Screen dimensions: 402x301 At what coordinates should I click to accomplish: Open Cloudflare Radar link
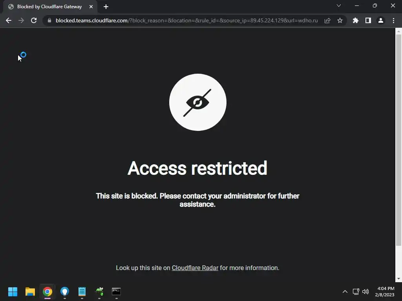pyautogui.click(x=195, y=268)
